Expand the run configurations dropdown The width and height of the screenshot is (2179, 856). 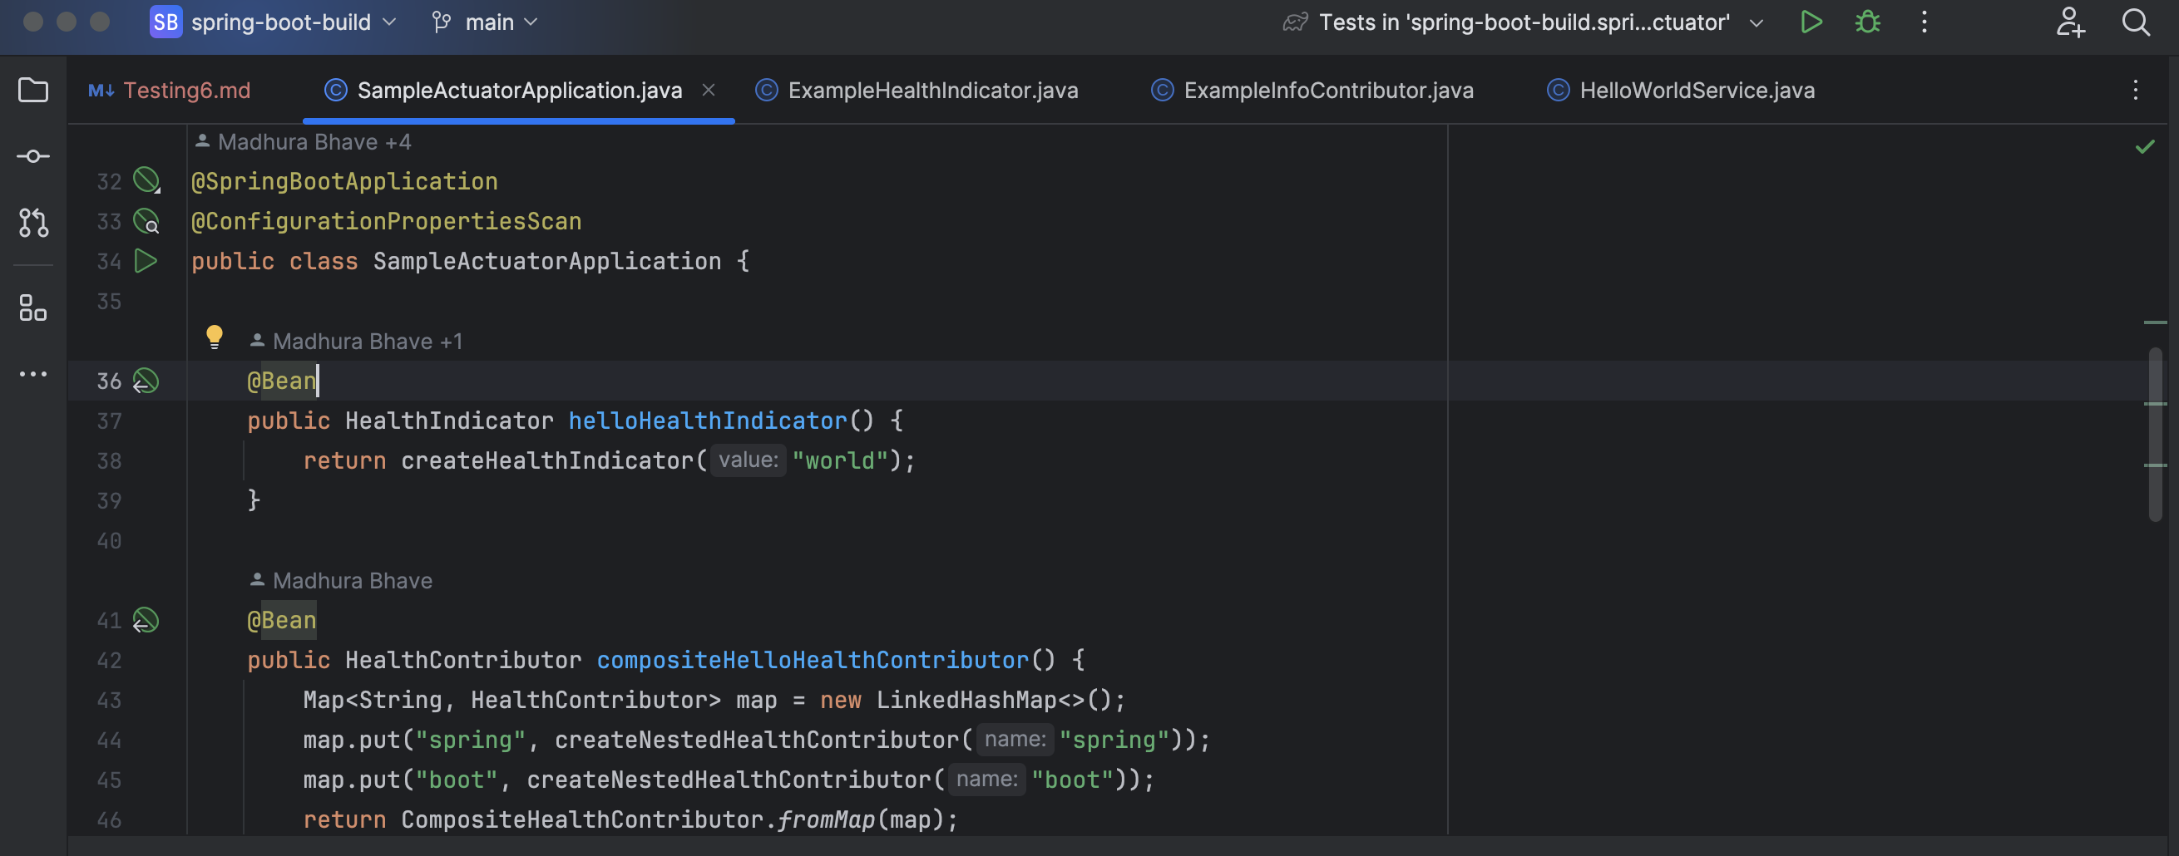click(x=1756, y=22)
